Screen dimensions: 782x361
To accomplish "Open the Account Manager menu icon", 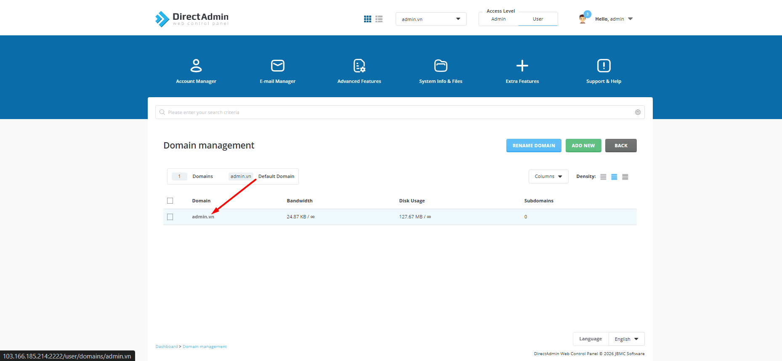I will 196,66.
